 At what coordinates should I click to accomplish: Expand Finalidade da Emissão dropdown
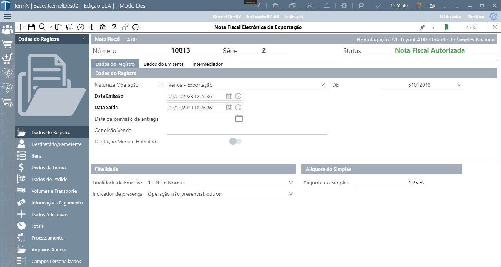click(291, 183)
